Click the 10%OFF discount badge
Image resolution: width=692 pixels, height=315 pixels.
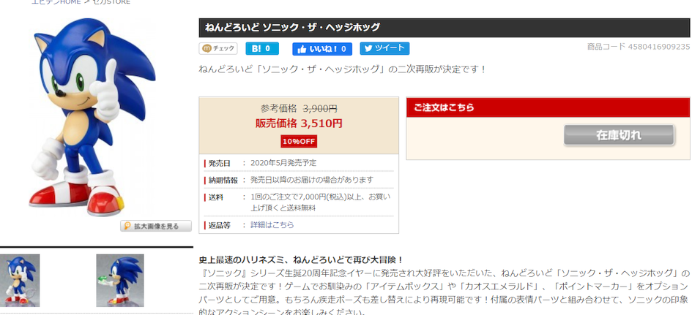click(299, 141)
